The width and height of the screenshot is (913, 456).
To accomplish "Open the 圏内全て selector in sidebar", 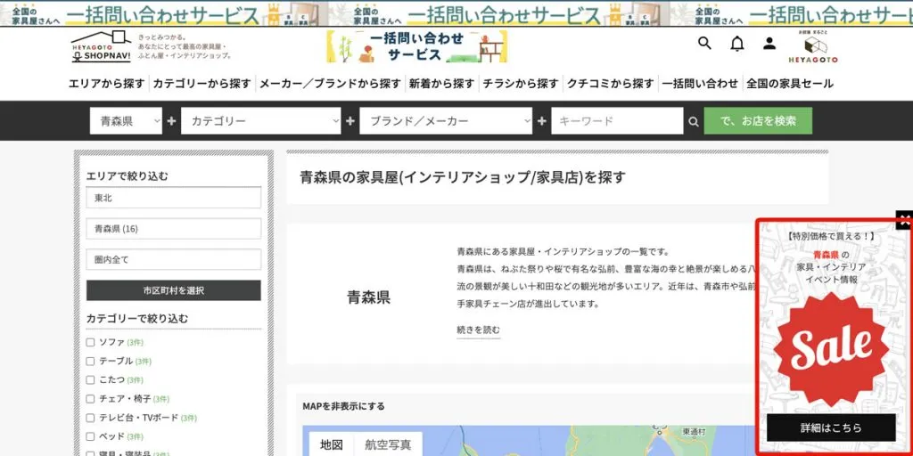I will coord(174,259).
